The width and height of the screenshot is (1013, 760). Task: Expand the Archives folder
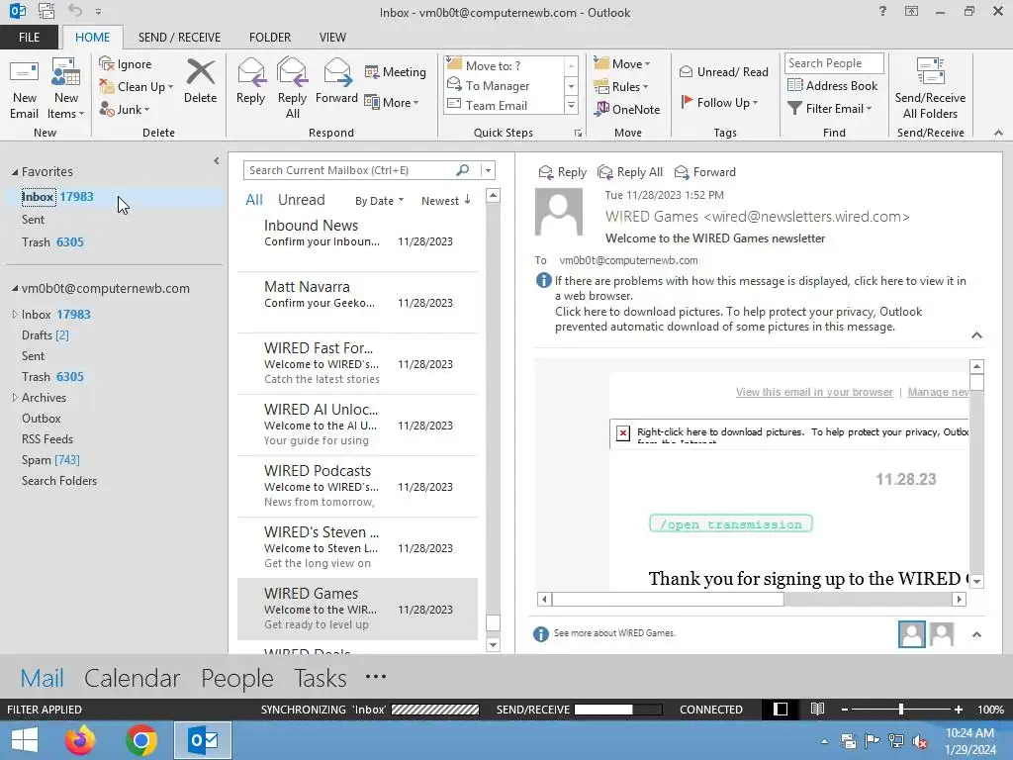pos(14,398)
